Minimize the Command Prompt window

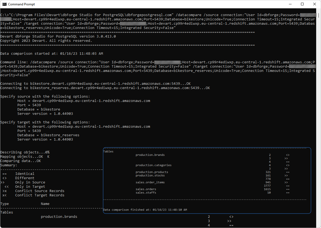coord(290,4)
